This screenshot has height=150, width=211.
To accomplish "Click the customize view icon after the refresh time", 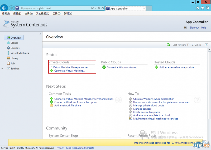I will 207,45.
